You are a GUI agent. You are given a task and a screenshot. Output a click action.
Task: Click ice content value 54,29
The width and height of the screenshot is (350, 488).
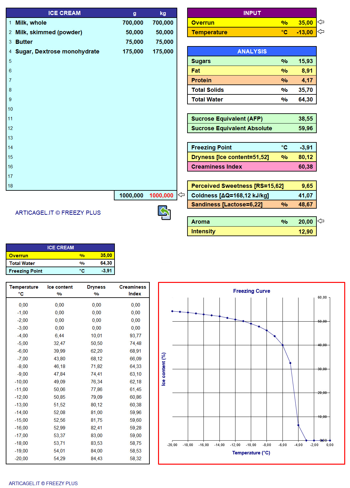pyautogui.click(x=60, y=459)
